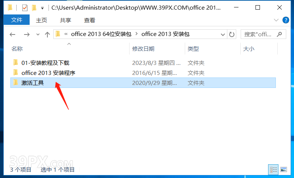294x178 pixels.
Task: Expand address bar history dropdown
Action: point(223,34)
